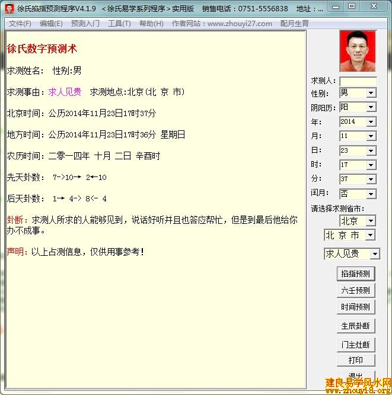Maximize the application window

pyautogui.click(x=352, y=6)
